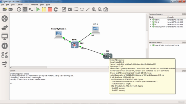
Task: Expand SecurityOnion-1 node in Topology Summary
Action: pos(150,27)
